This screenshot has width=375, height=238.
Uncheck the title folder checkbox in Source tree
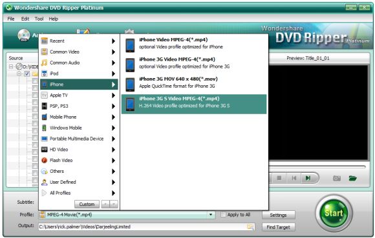coord(27,74)
